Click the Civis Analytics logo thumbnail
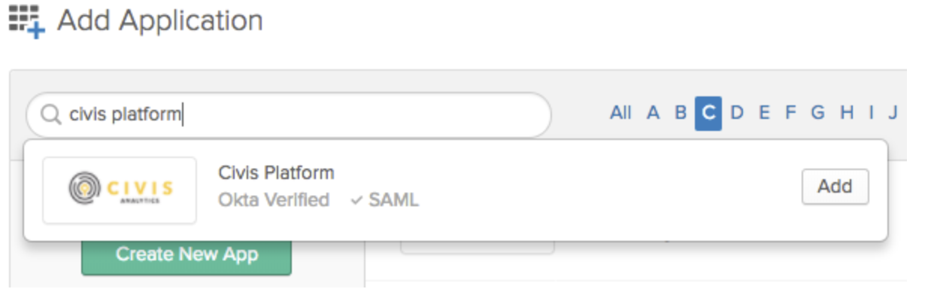The image size is (937, 292). [120, 190]
